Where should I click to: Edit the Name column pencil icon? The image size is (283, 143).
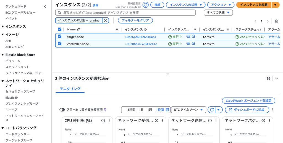(x=78, y=29)
